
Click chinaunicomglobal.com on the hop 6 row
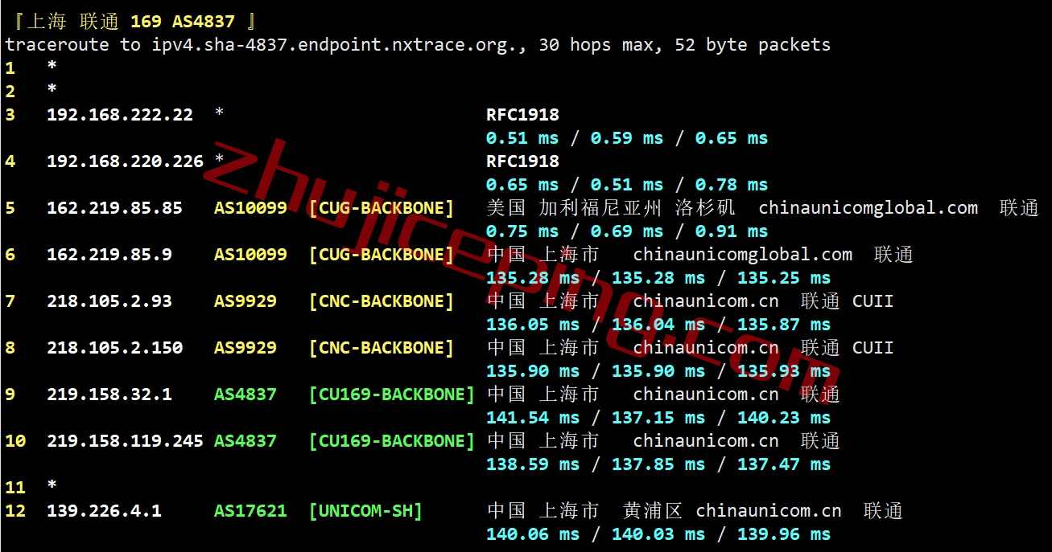pos(743,255)
